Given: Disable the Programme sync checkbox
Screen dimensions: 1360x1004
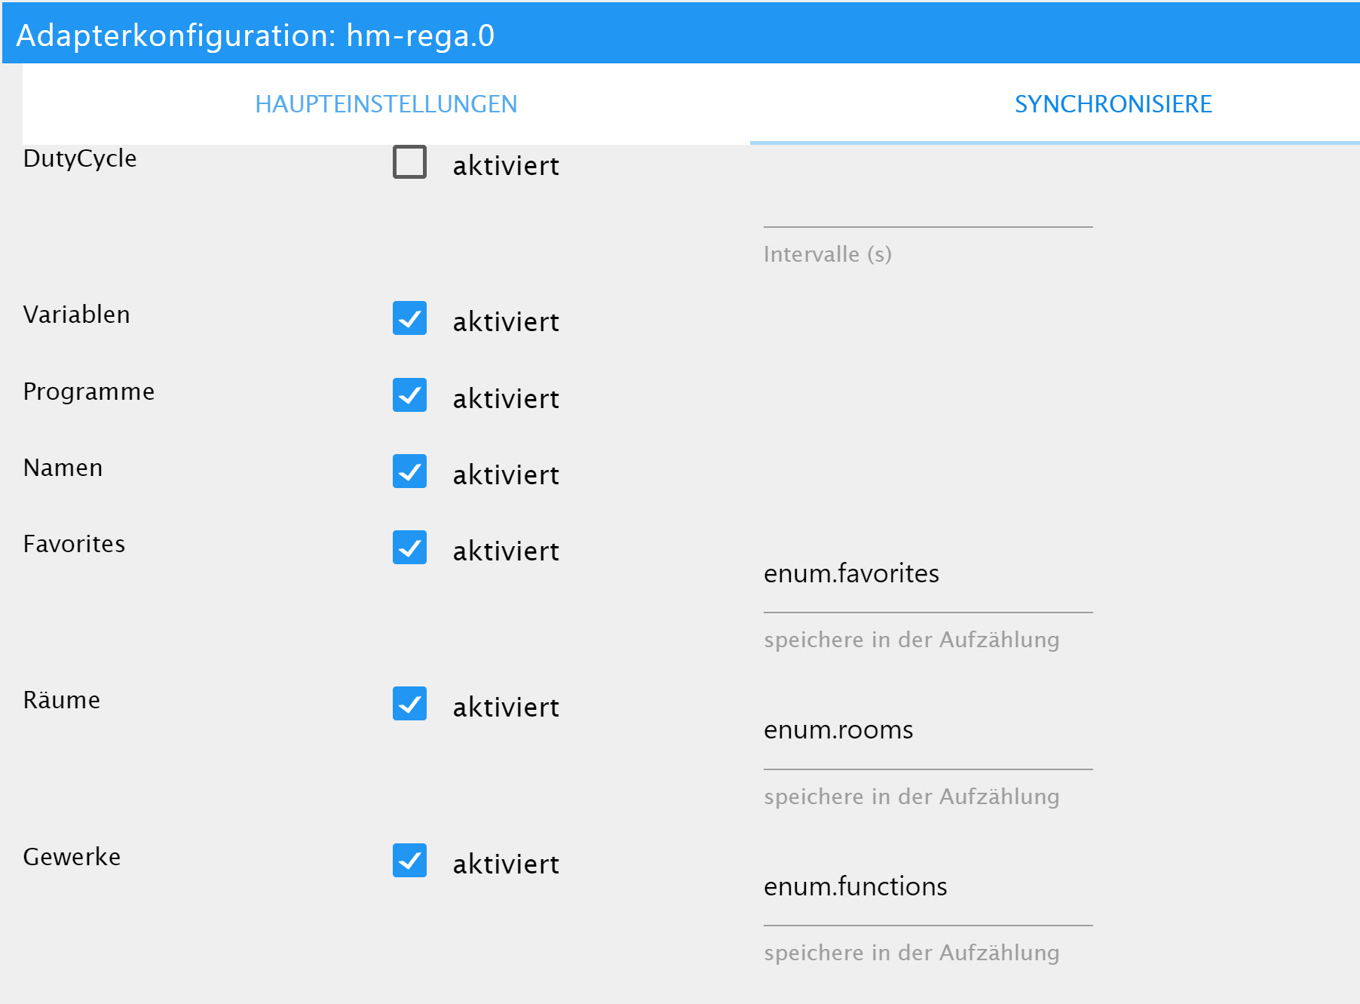Looking at the screenshot, I should pos(409,395).
